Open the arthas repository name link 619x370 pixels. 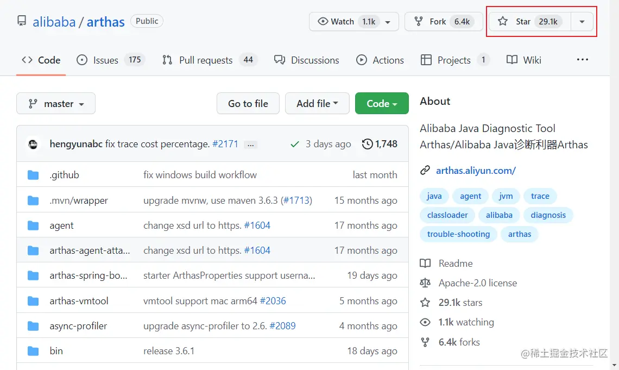pyautogui.click(x=105, y=22)
